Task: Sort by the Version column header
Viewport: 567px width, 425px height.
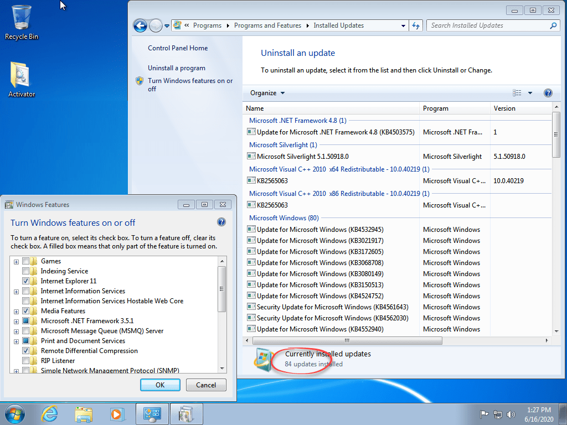Action: (520, 108)
